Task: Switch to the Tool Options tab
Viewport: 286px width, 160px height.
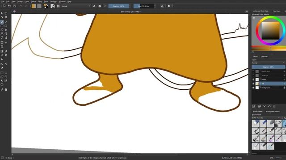Action: click(x=277, y=11)
